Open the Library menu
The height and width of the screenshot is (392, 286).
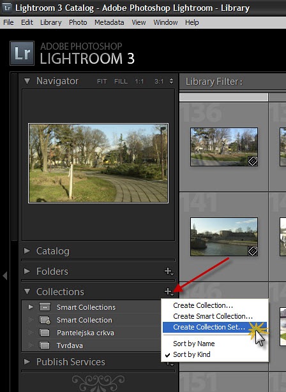(x=51, y=22)
